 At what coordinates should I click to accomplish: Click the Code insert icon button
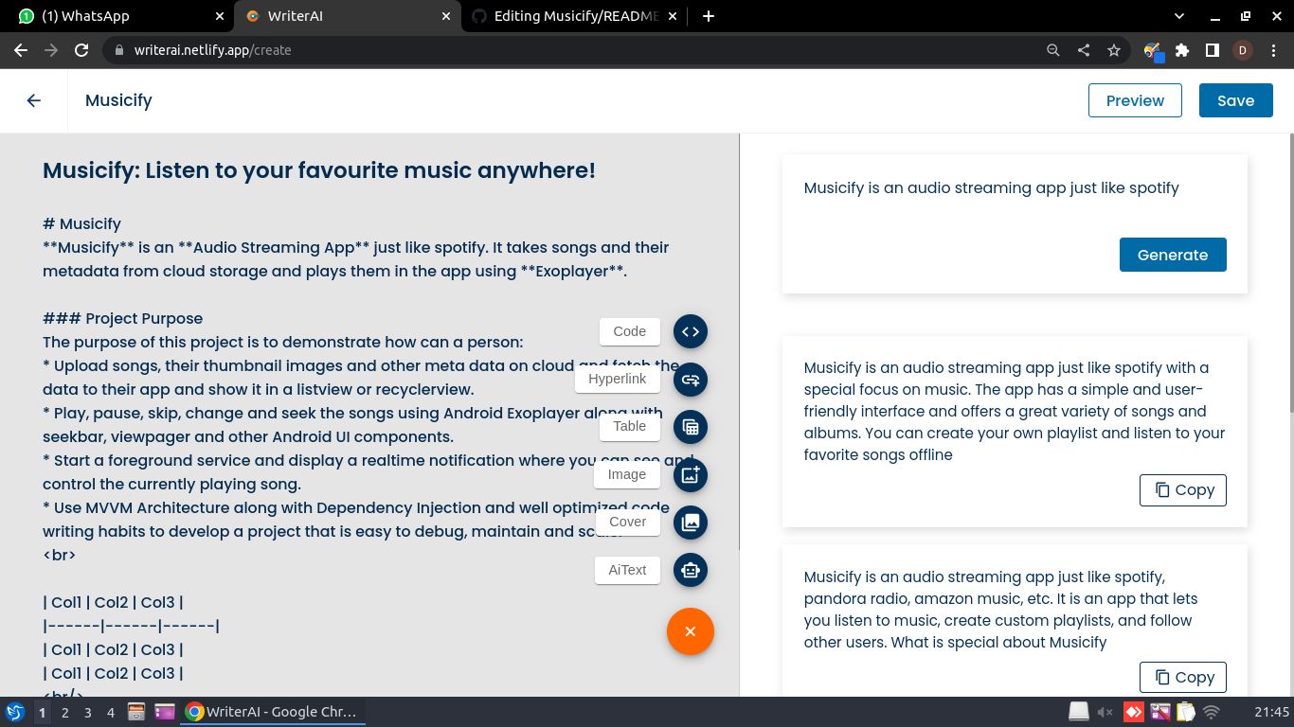(691, 331)
